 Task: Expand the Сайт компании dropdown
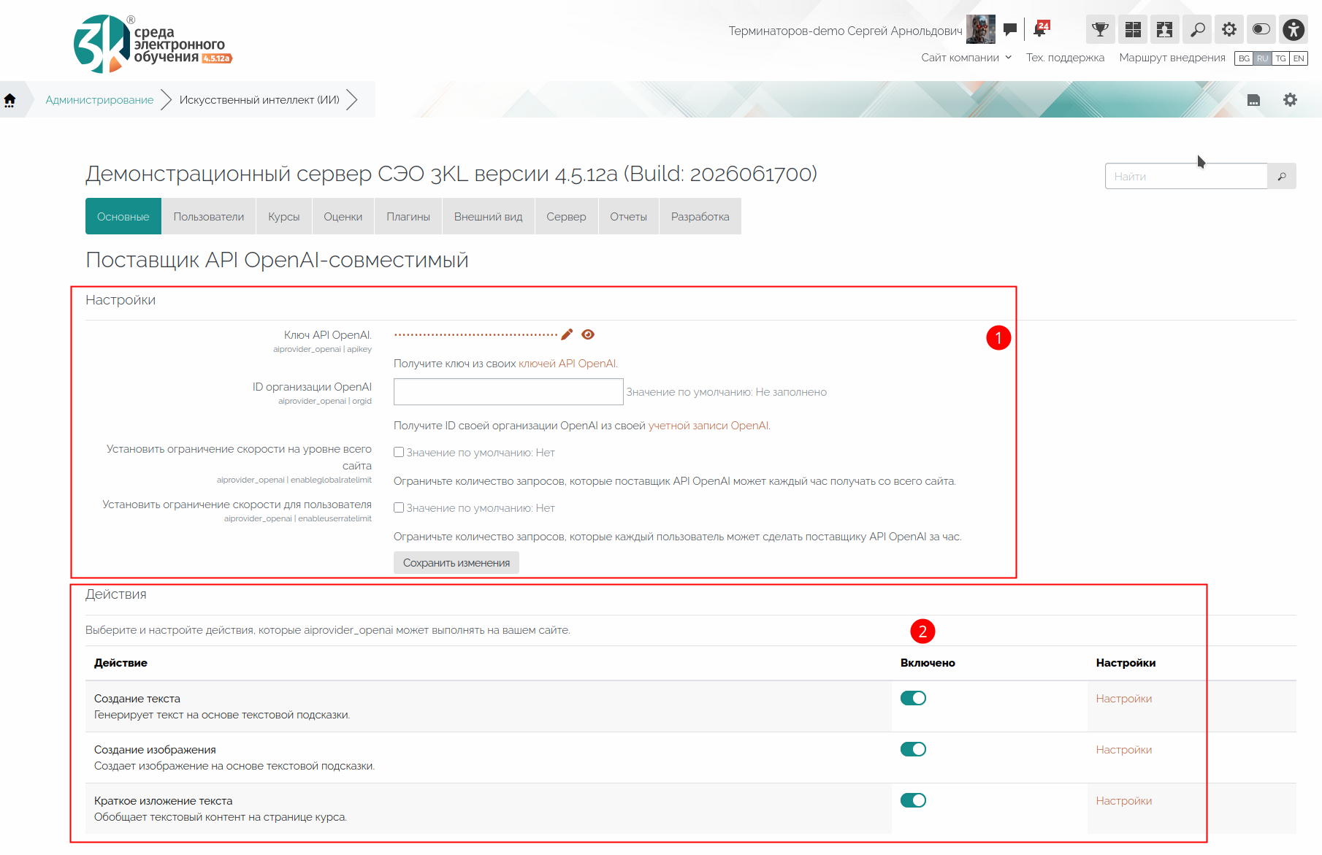point(966,58)
